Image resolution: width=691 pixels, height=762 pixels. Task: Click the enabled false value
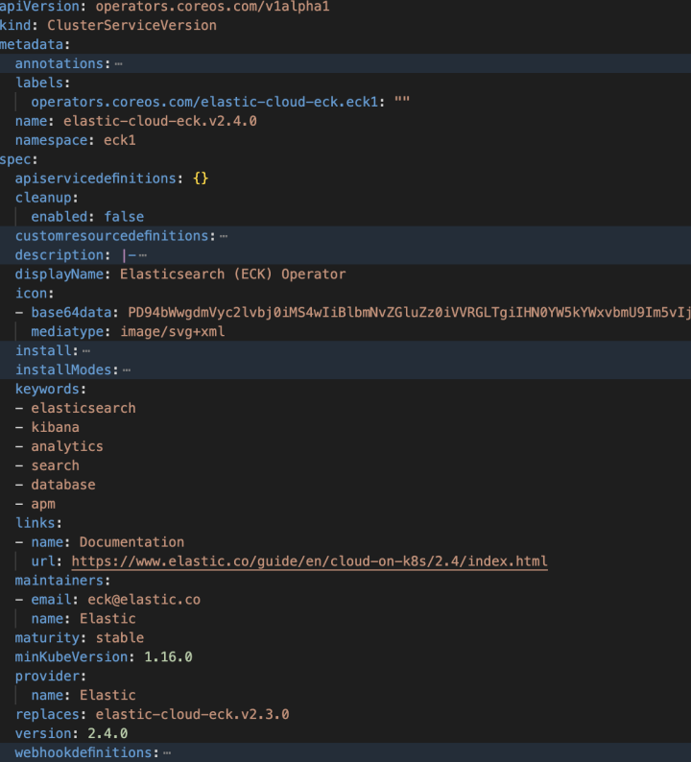(124, 217)
